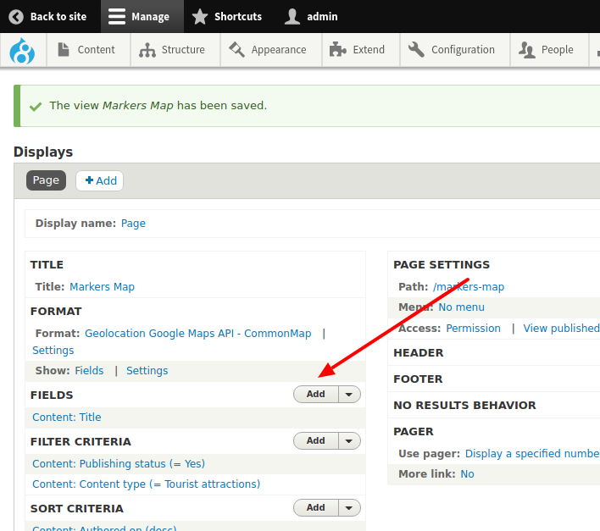The height and width of the screenshot is (531, 600).
Task: Toggle the Manage toolbar menu
Action: coord(139,16)
